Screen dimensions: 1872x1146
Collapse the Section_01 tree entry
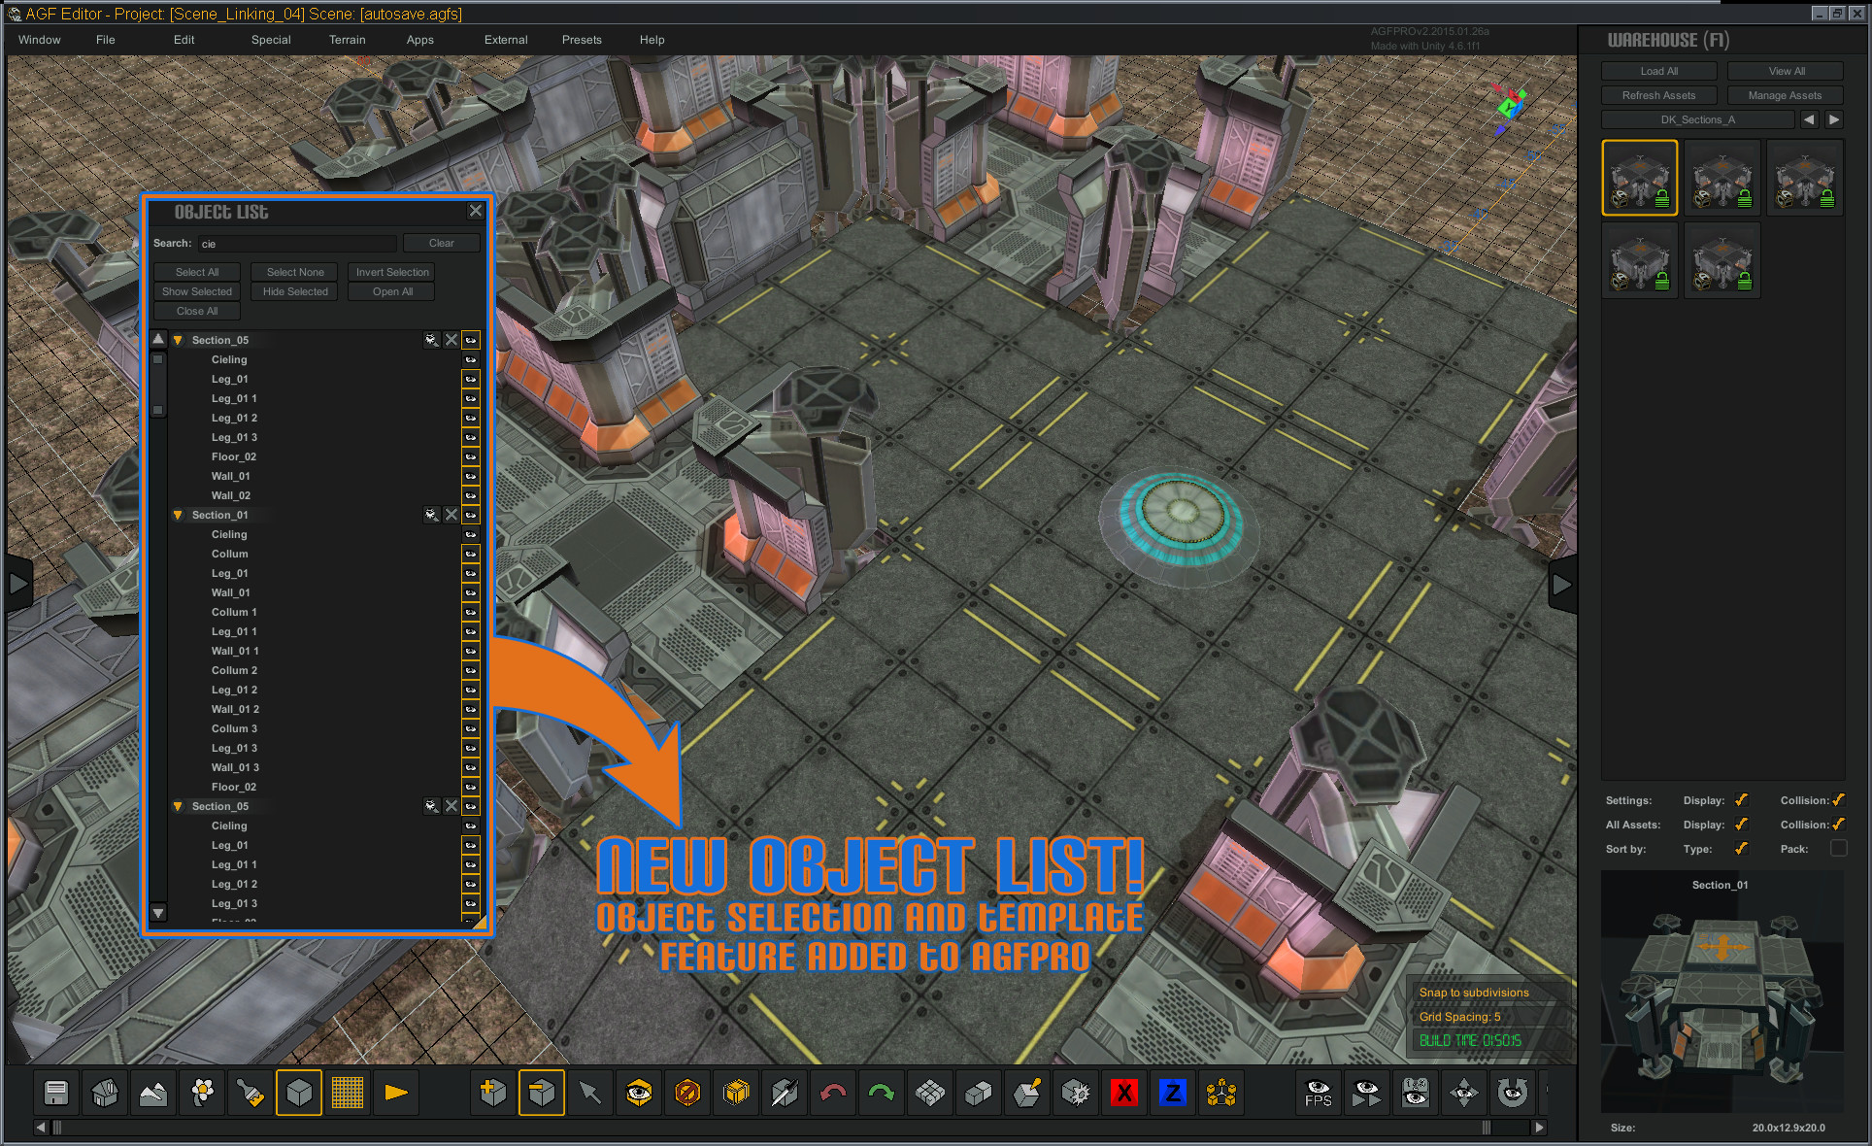[178, 515]
